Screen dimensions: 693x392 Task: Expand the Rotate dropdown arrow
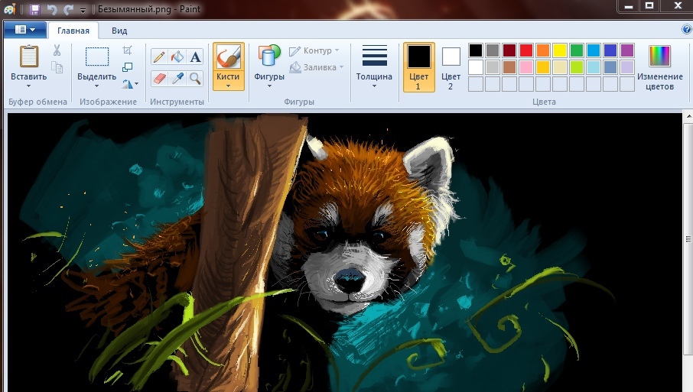click(137, 83)
